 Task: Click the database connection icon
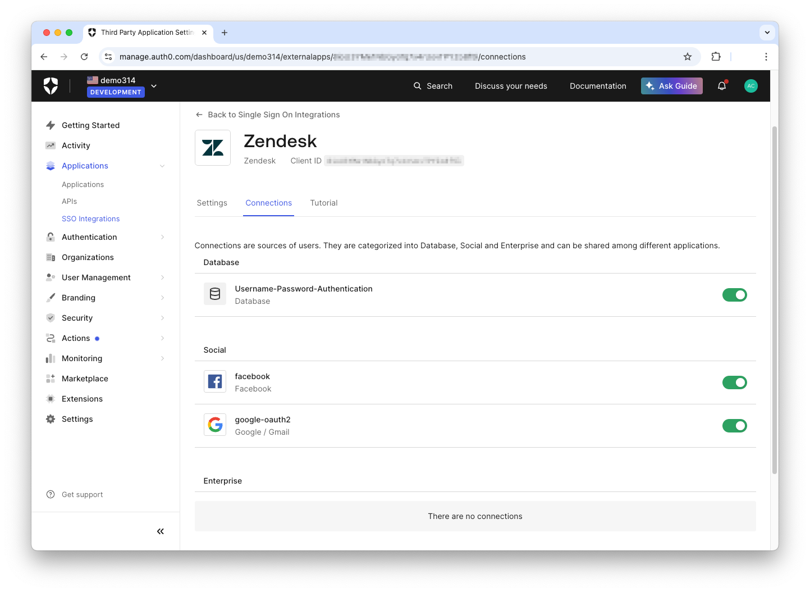(215, 294)
